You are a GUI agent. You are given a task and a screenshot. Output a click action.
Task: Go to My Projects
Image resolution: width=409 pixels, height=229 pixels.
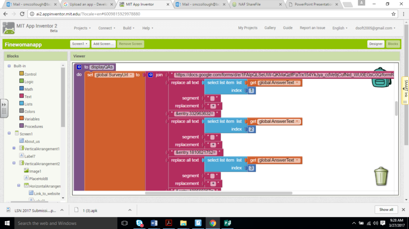248,28
